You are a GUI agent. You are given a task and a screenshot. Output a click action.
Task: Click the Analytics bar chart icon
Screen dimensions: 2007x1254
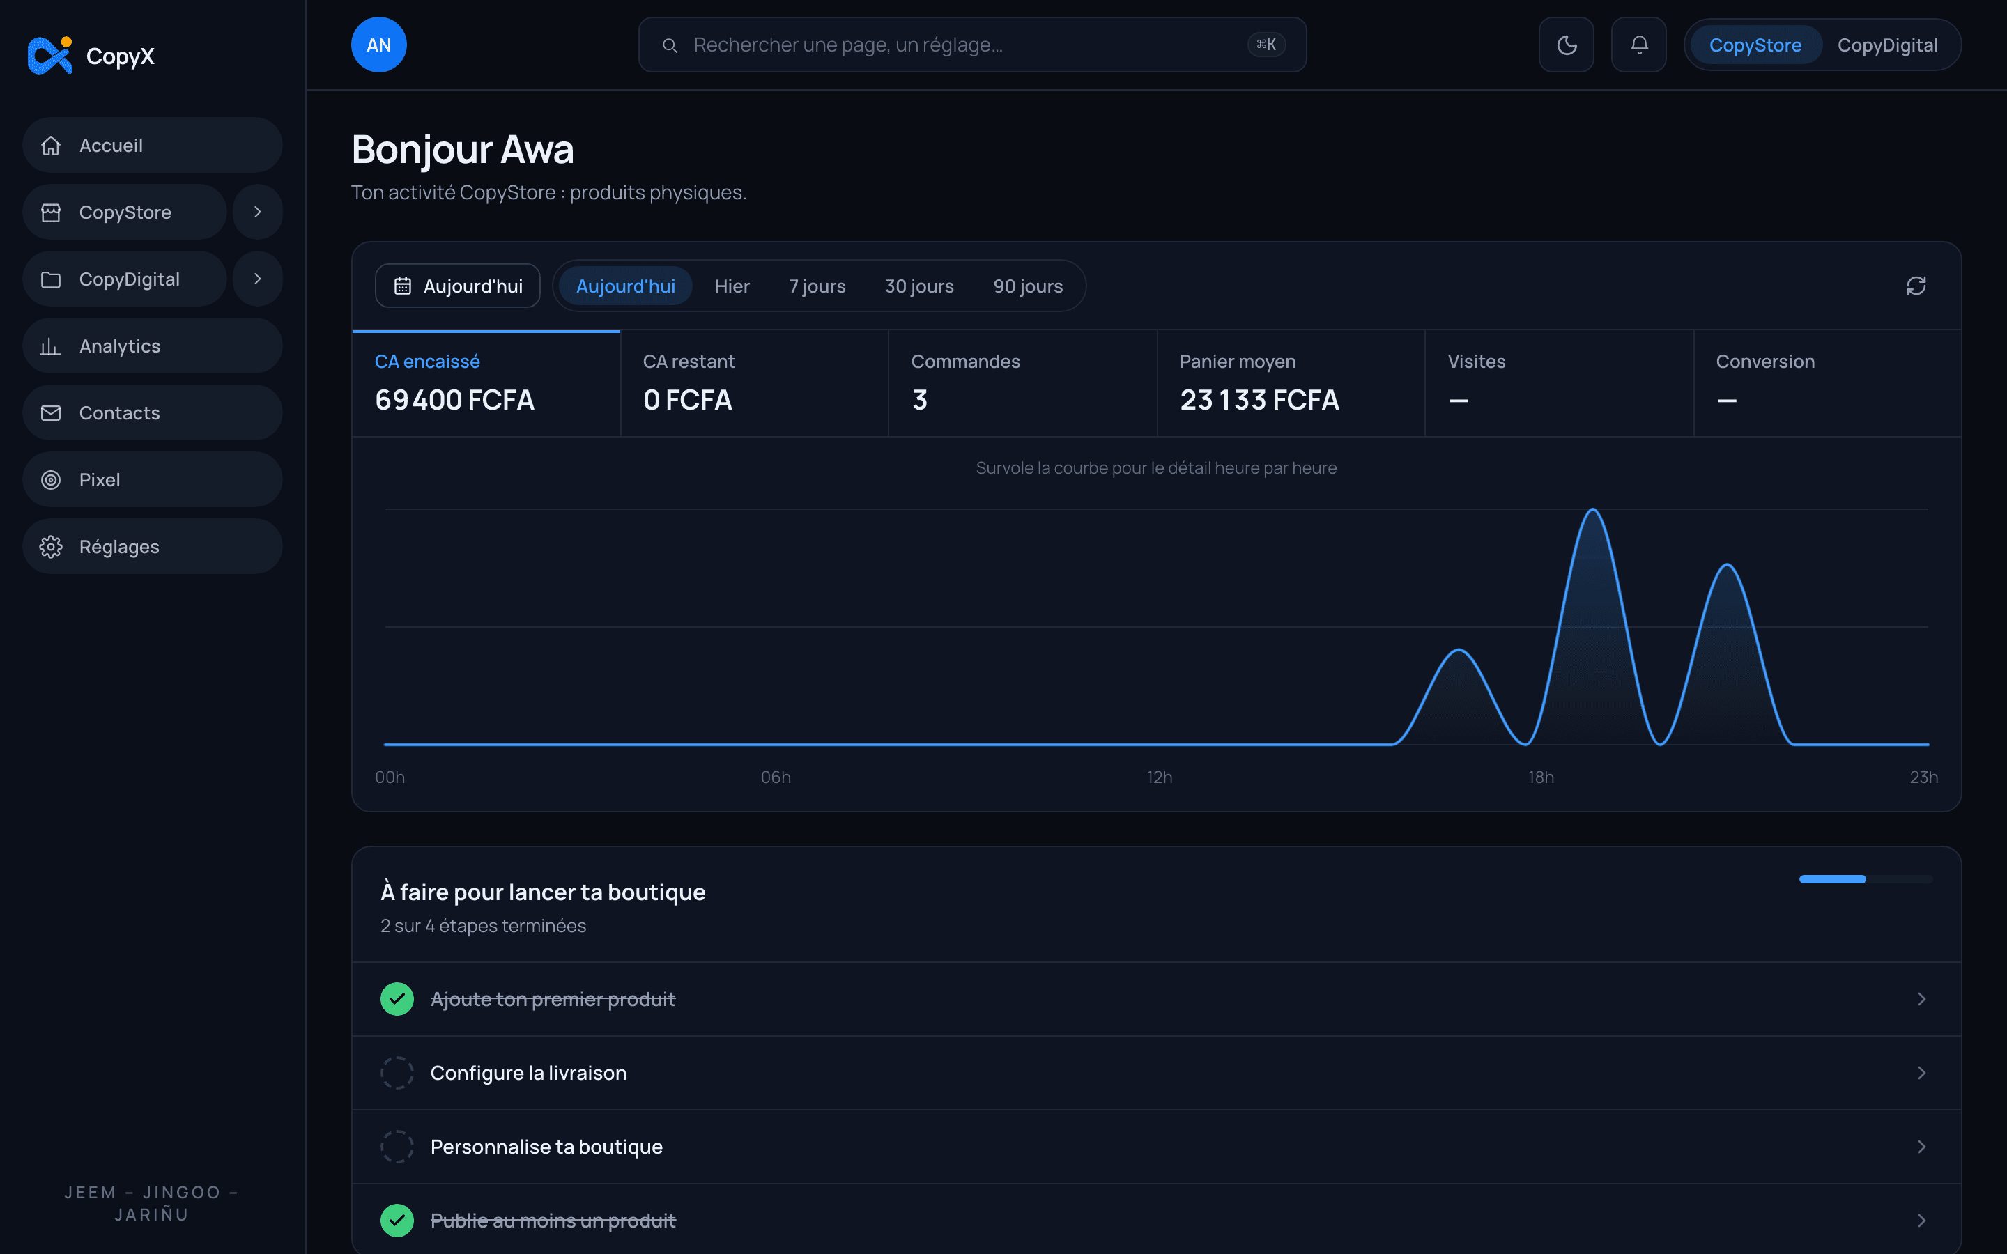[x=51, y=346]
